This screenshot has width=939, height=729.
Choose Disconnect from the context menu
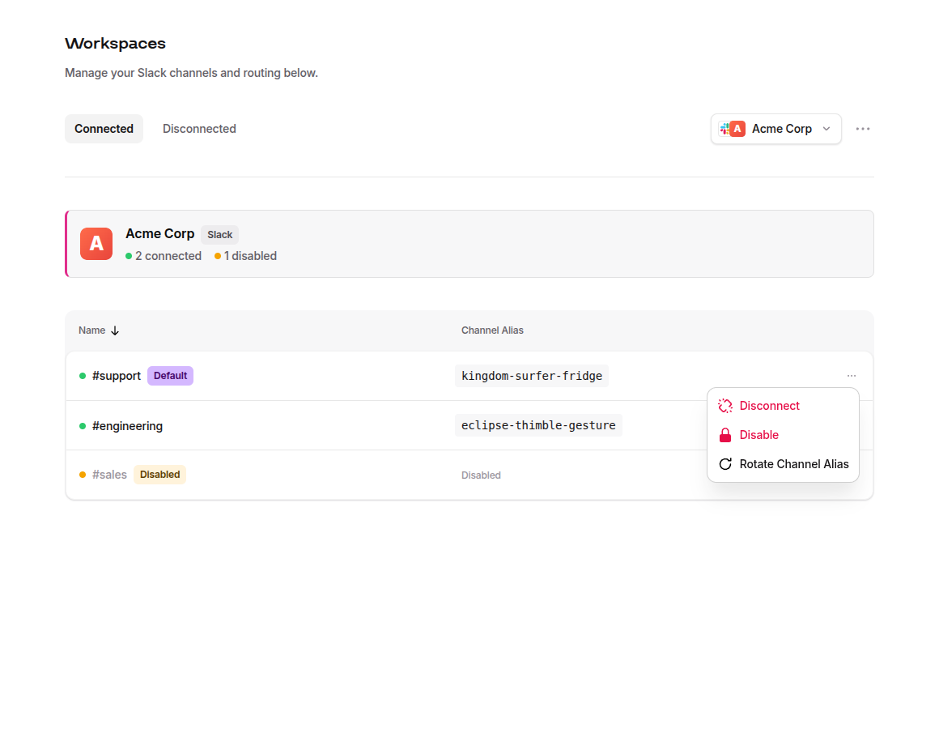(x=784, y=406)
